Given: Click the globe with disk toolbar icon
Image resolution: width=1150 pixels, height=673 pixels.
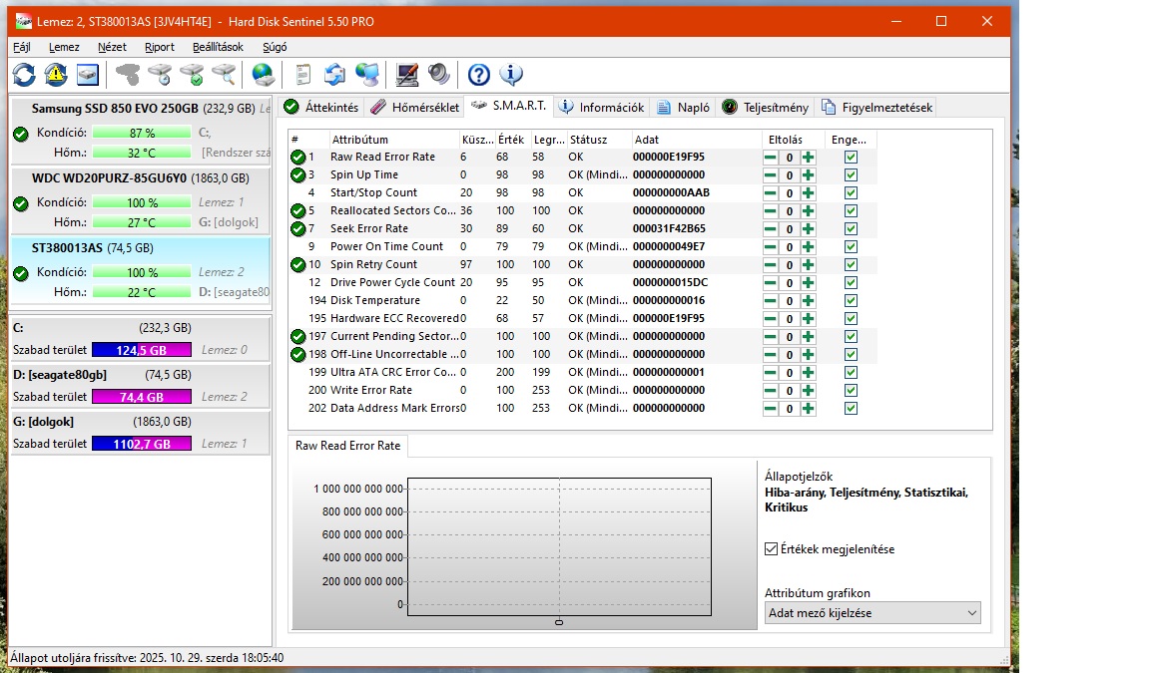Looking at the screenshot, I should click(263, 75).
